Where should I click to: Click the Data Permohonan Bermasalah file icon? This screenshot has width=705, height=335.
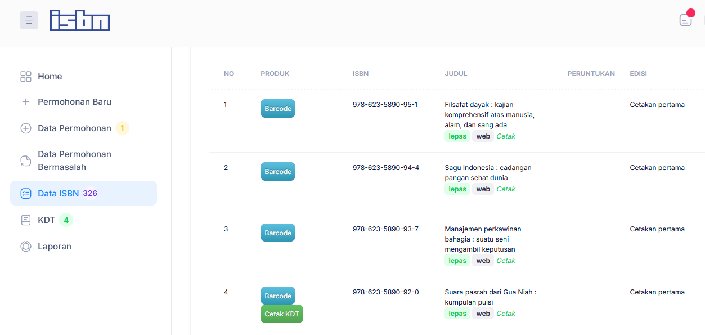[25, 161]
